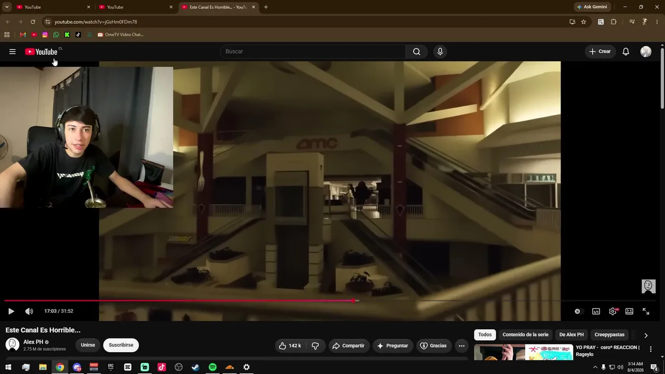Switch to the second YouTube browser tab
The image size is (665, 374).
tap(136, 7)
